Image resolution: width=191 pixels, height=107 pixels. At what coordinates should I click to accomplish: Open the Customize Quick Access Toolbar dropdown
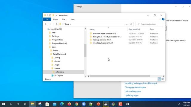tap(56, 15)
